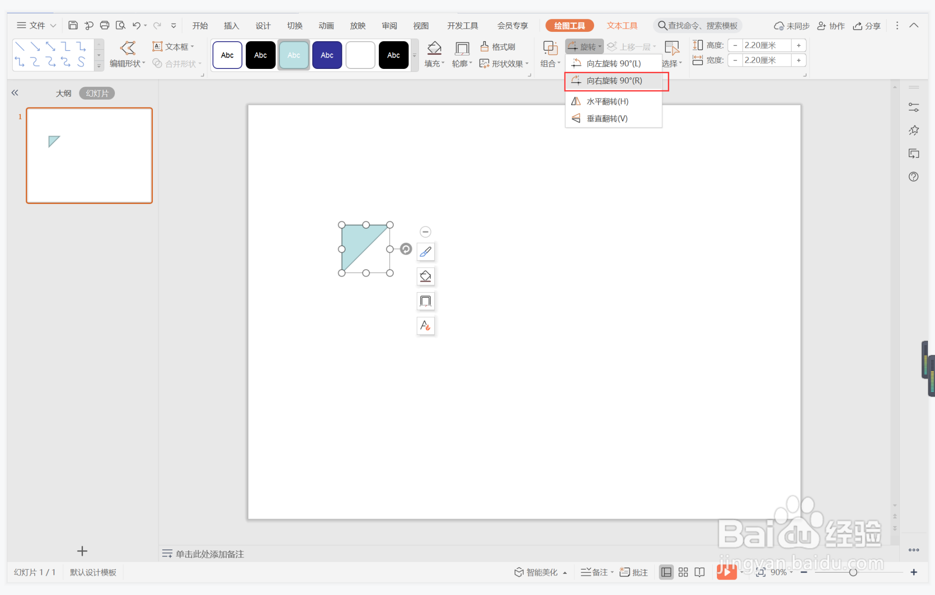Apply the dark blue Abc style swatch
Screen dimensions: 935x595
(x=327, y=55)
